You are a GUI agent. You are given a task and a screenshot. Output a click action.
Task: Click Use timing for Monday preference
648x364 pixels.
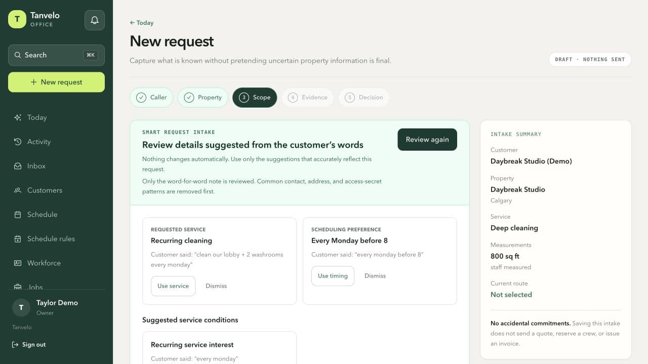(333, 276)
